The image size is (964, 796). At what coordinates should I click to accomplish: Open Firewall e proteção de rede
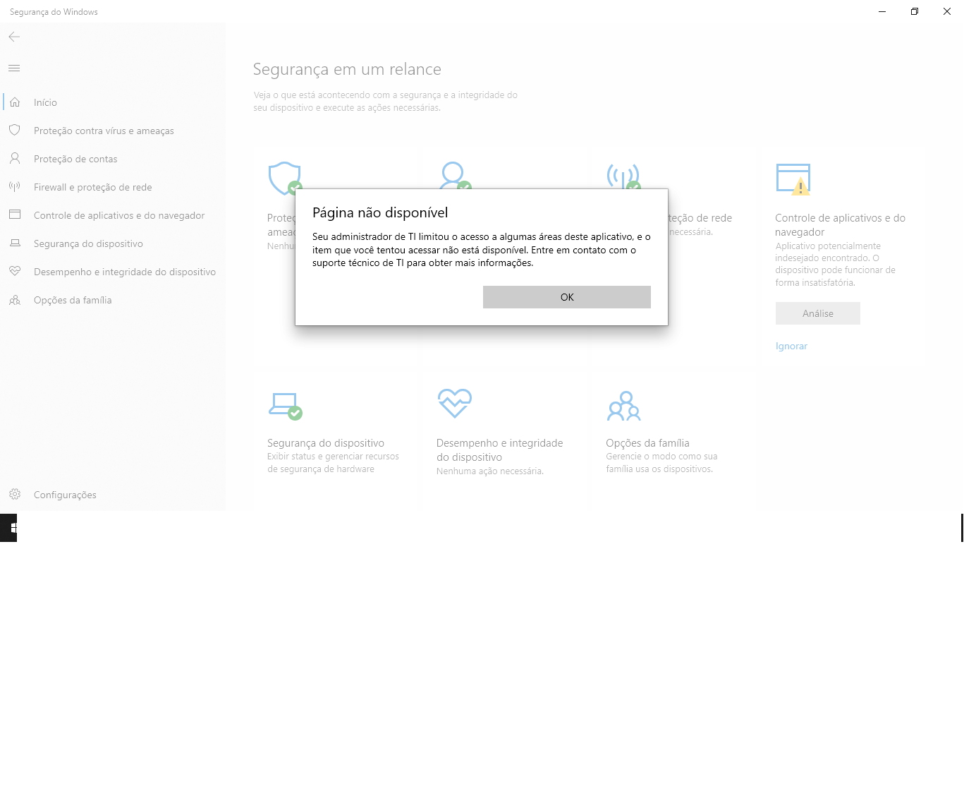(x=92, y=187)
